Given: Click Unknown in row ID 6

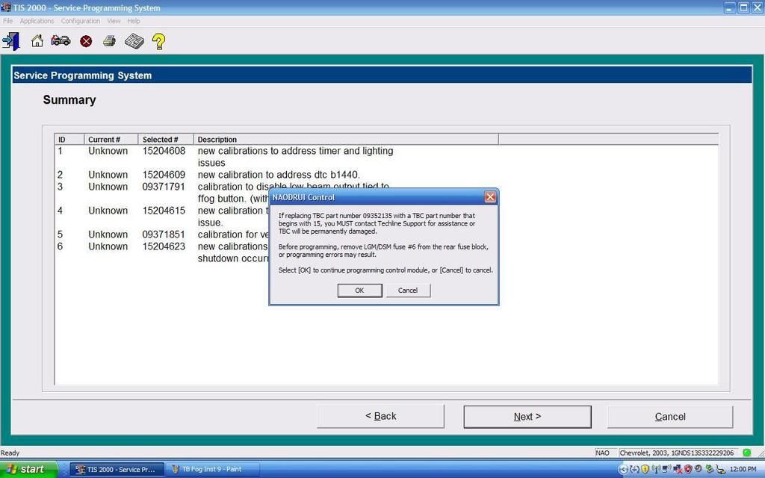Looking at the screenshot, I should pyautogui.click(x=108, y=246).
